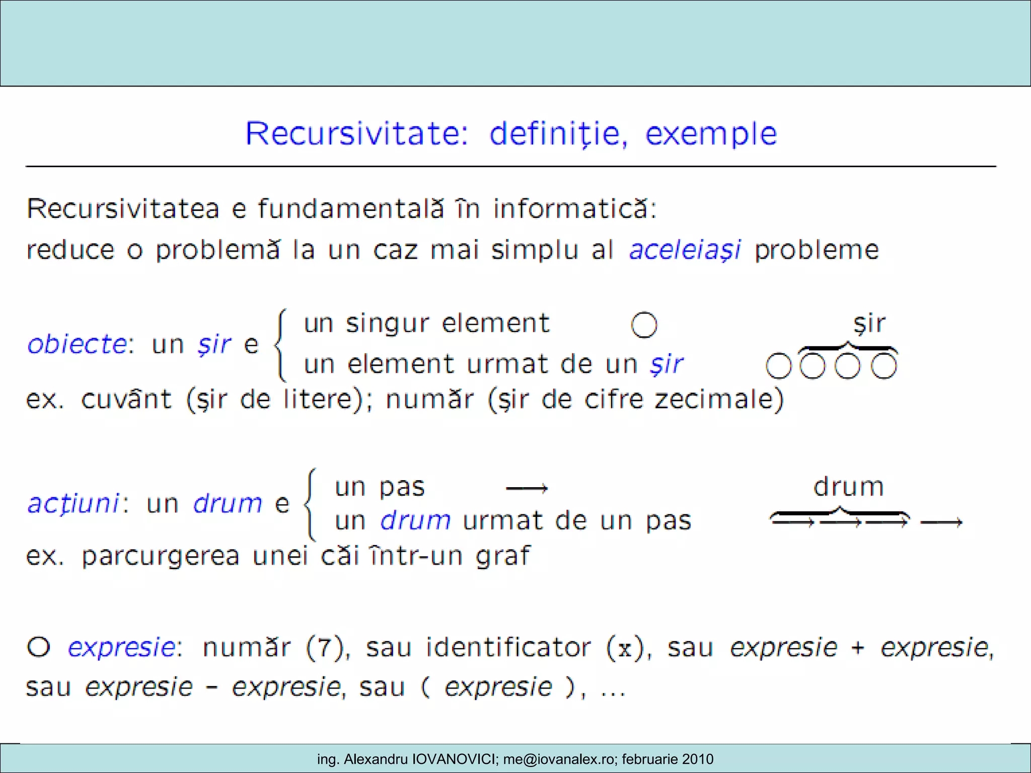Click the last circle in the four-circle row

pyautogui.click(x=884, y=366)
